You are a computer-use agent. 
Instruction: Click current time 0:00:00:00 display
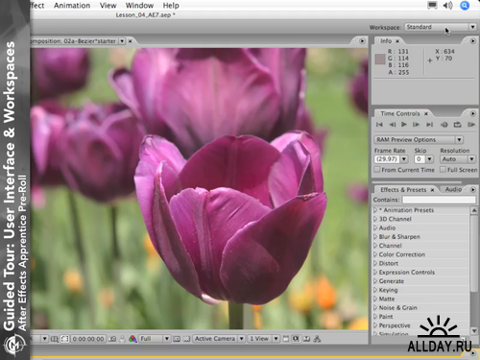pyautogui.click(x=88, y=339)
